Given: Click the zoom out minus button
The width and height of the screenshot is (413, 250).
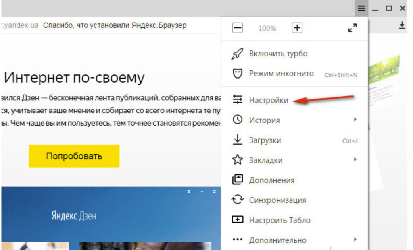Looking at the screenshot, I should [x=238, y=28].
